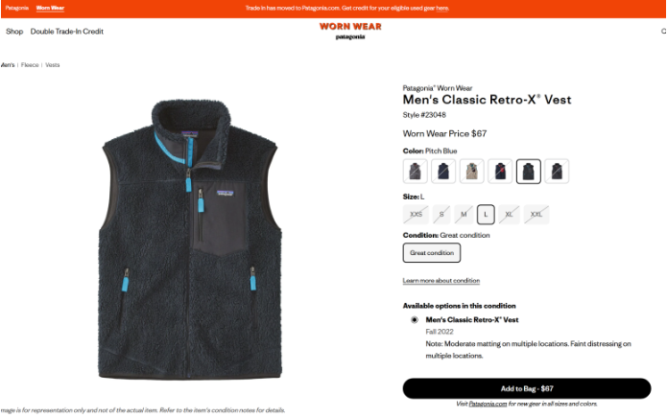667x418 pixels.
Task: Choose the second navy vest color swatch
Action: click(443, 172)
